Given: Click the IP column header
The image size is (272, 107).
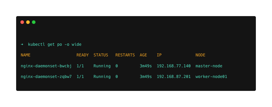Looking at the screenshot, I should click(x=159, y=55).
